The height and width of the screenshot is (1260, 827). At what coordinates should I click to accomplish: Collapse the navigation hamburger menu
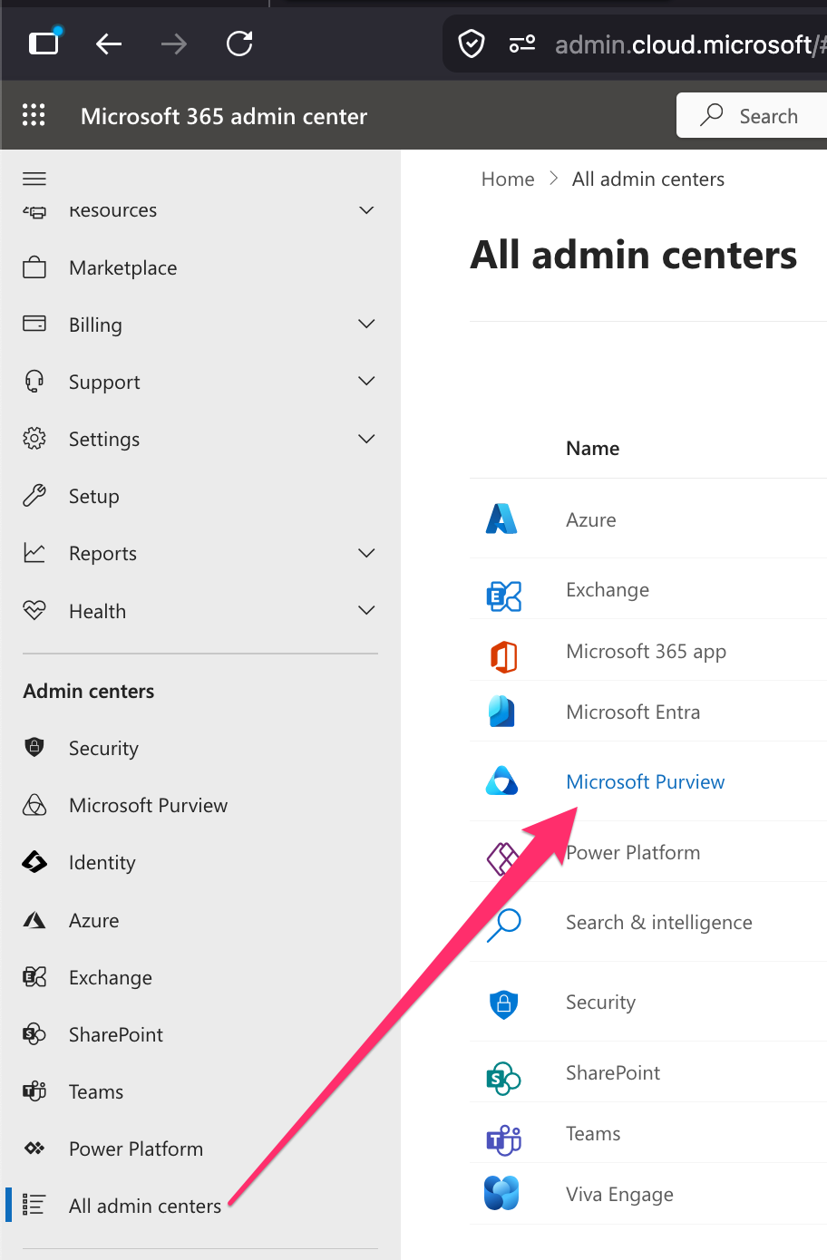(34, 179)
